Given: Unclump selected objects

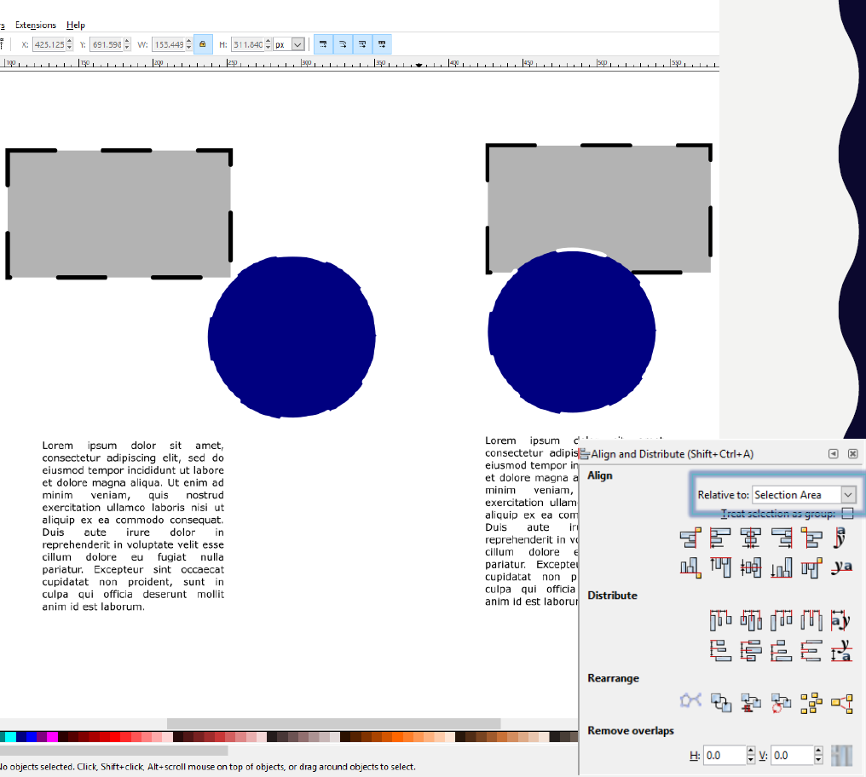Looking at the screenshot, I should [x=841, y=702].
